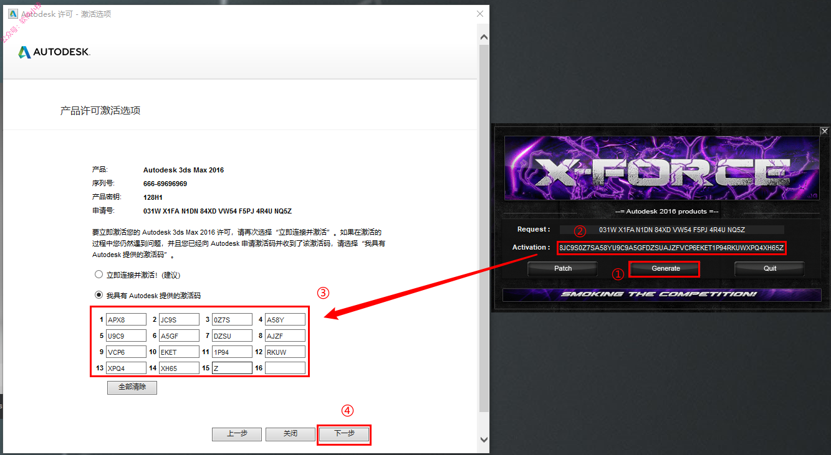Click activation code field 10 containing EKET
The width and height of the screenshot is (831, 455).
point(179,352)
